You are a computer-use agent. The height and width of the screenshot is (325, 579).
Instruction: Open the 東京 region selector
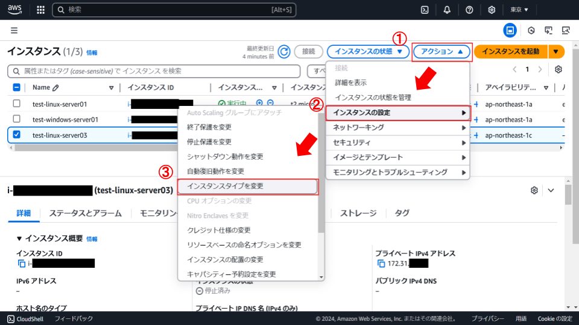coord(519,10)
